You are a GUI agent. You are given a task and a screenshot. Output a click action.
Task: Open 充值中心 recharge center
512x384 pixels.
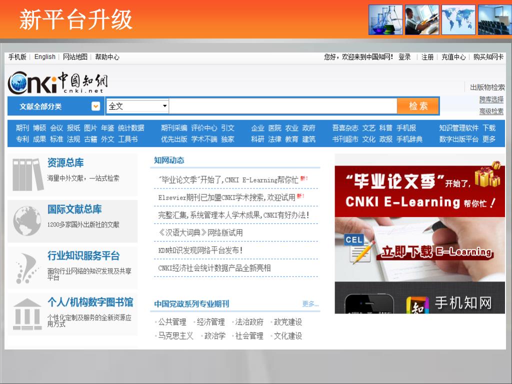click(x=453, y=57)
